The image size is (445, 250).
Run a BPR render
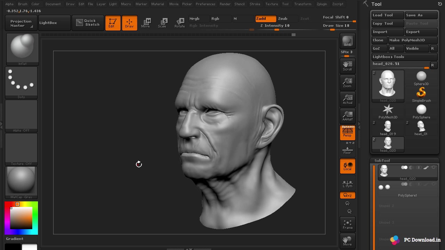[x=347, y=41]
